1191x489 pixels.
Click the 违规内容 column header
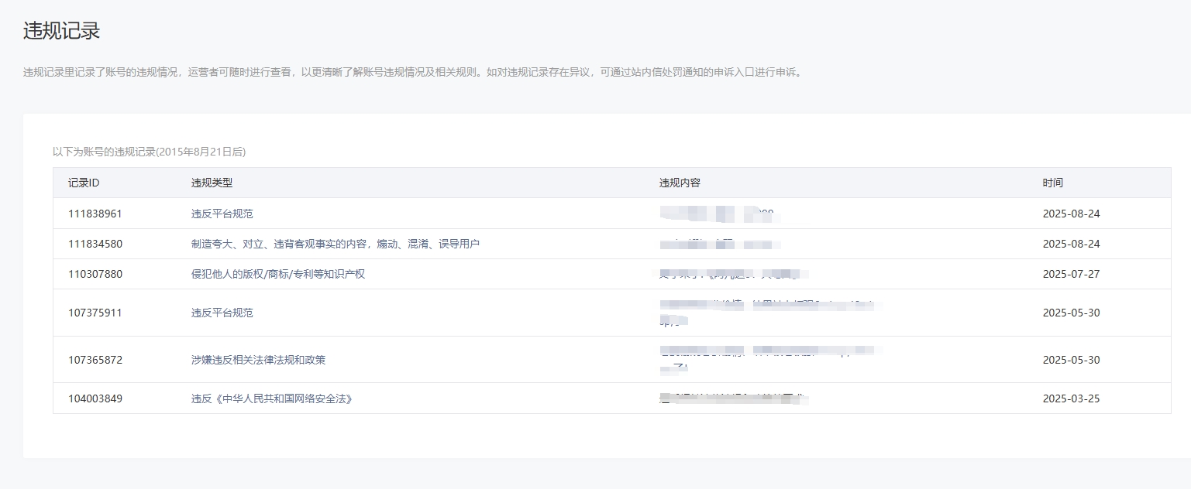680,183
